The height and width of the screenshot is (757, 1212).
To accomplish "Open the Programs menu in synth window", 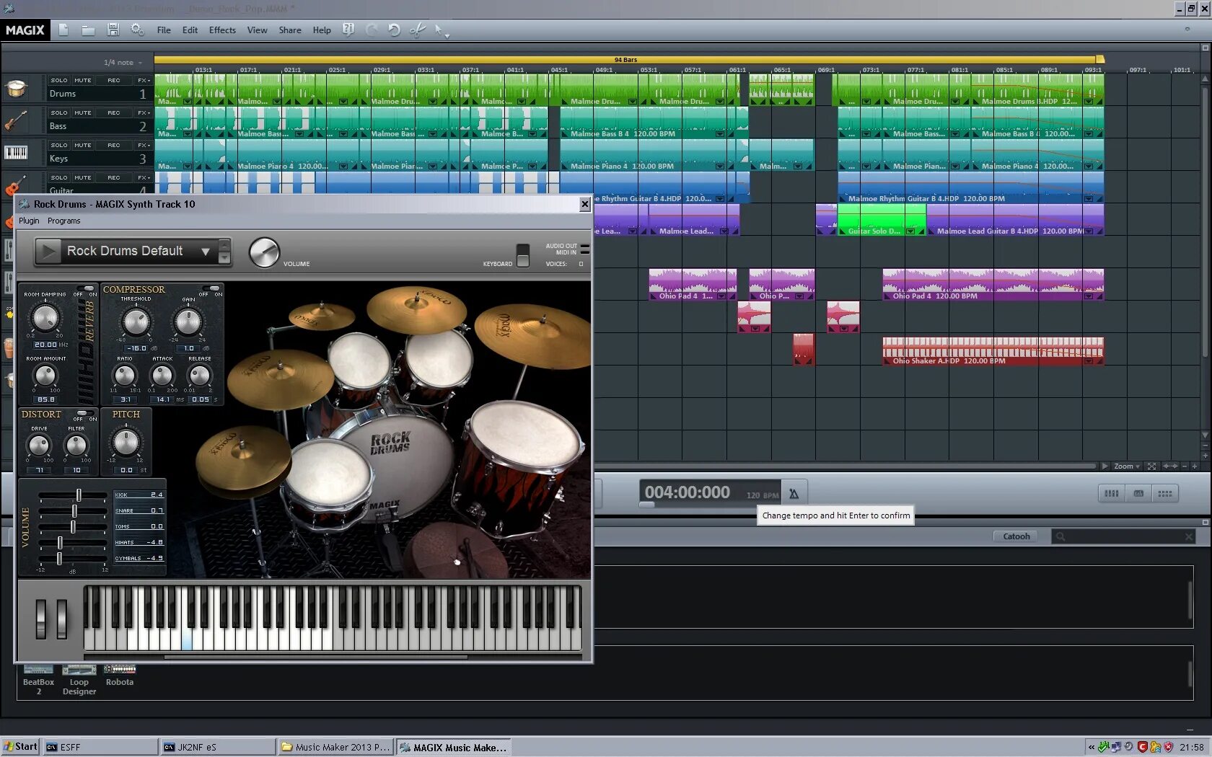I will pos(64,221).
